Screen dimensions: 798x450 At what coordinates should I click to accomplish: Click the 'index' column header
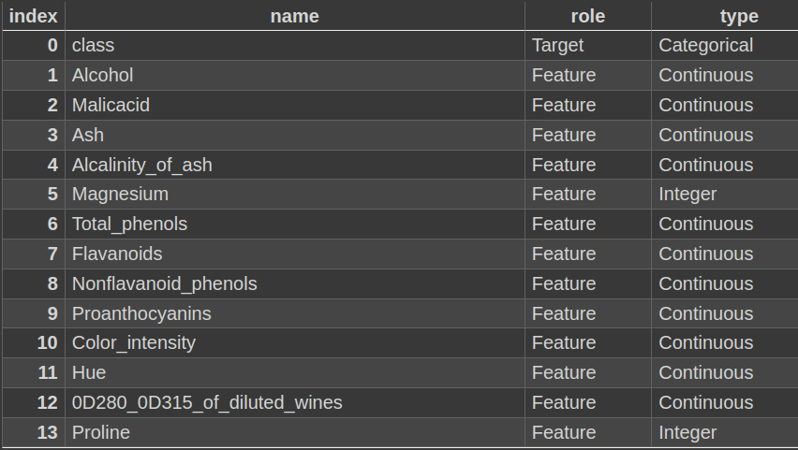click(x=33, y=16)
